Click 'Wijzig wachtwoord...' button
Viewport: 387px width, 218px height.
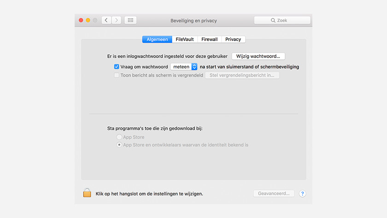(x=258, y=56)
